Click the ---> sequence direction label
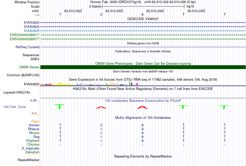The height and width of the screenshot is (166, 246). click(x=37, y=15)
